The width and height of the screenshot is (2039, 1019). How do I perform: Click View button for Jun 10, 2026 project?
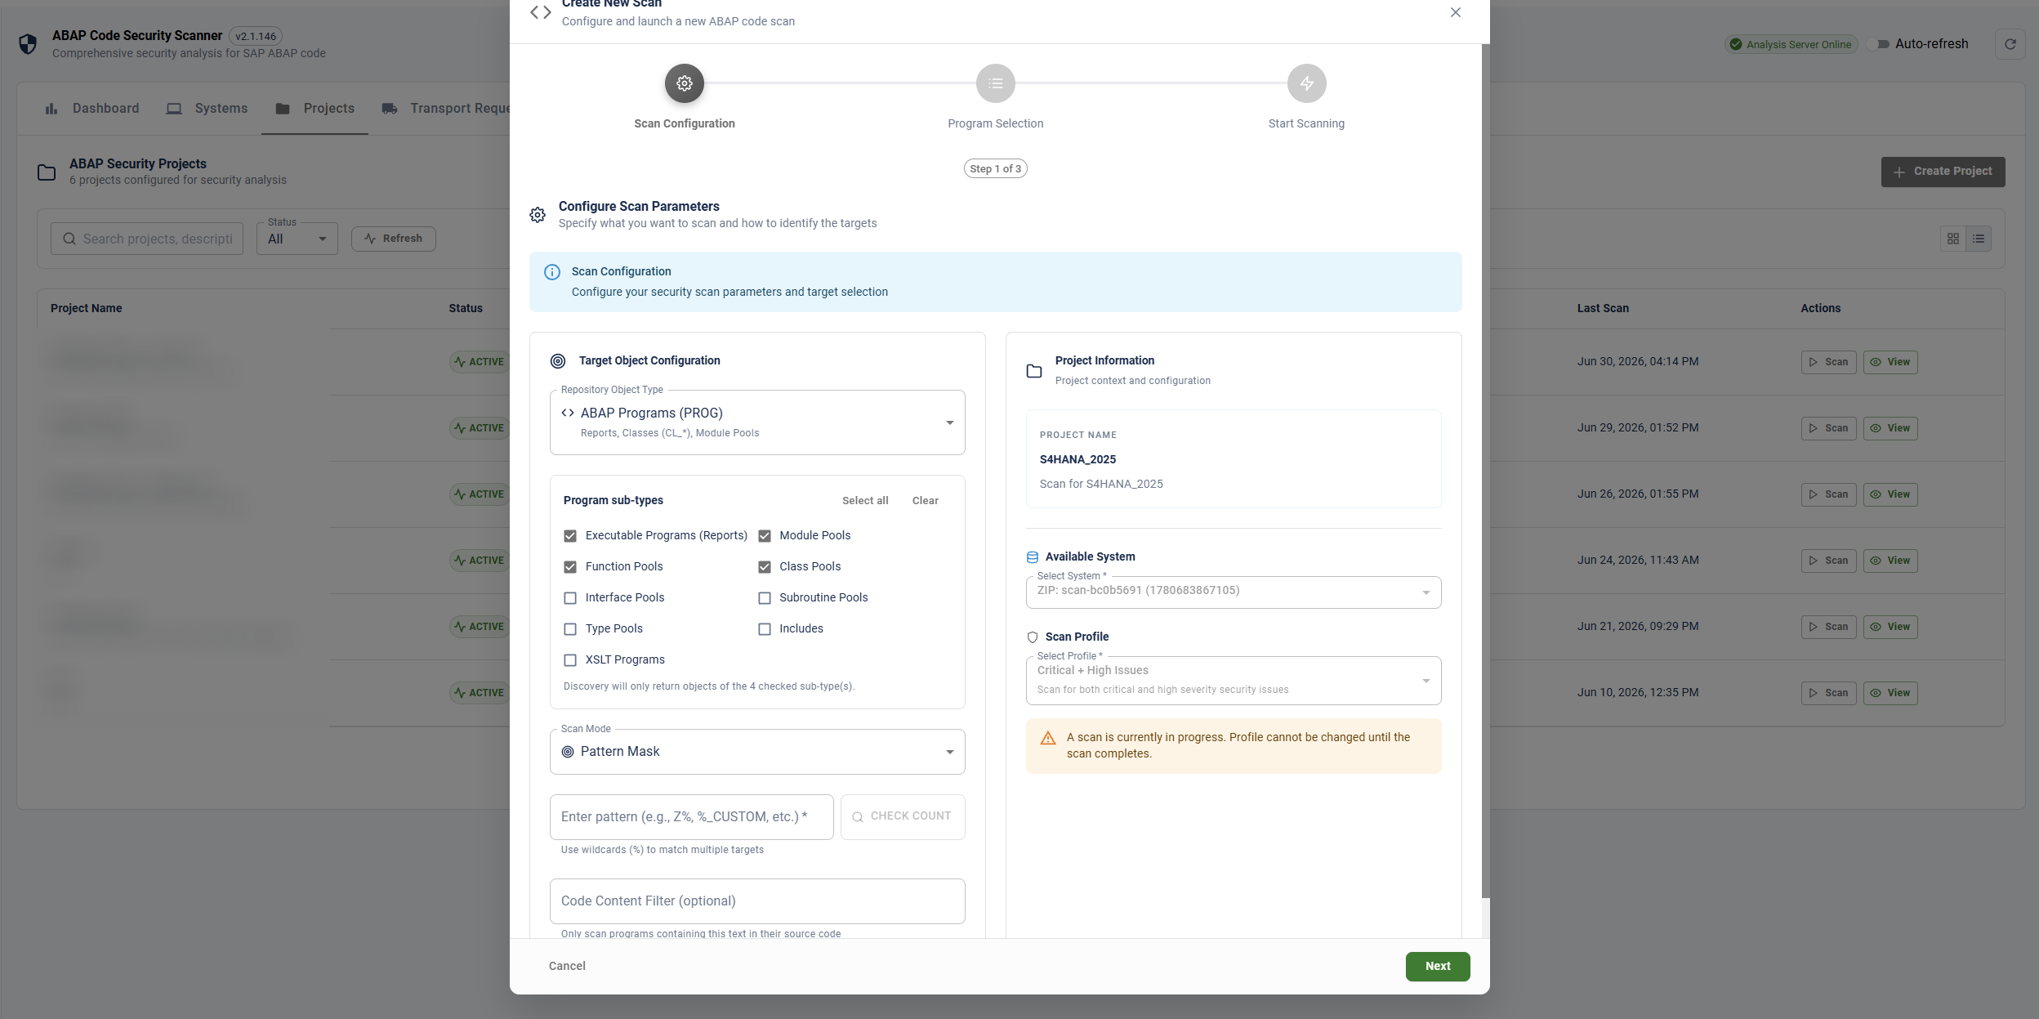(x=1890, y=693)
